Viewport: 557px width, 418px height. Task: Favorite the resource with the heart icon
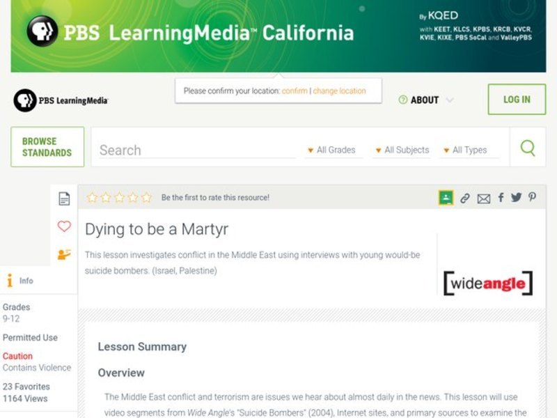coord(64,226)
